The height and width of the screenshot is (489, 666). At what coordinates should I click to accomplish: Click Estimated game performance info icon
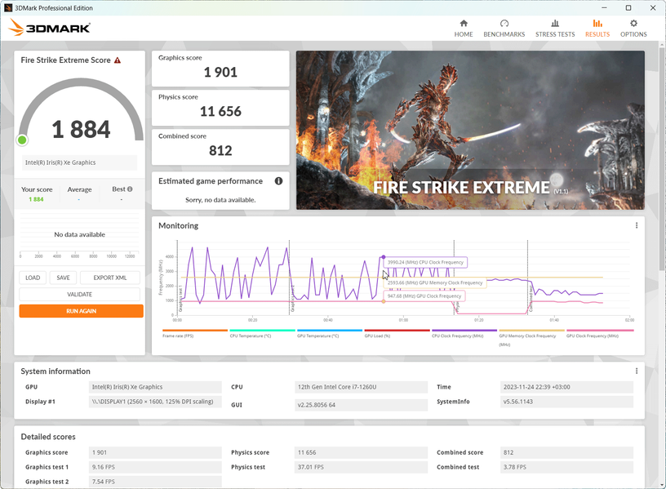tap(278, 181)
